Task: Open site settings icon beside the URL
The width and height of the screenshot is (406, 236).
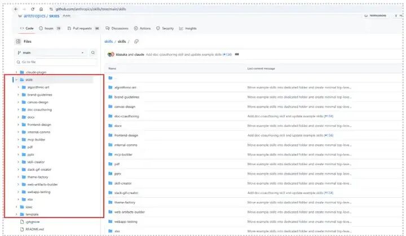Action: point(51,9)
